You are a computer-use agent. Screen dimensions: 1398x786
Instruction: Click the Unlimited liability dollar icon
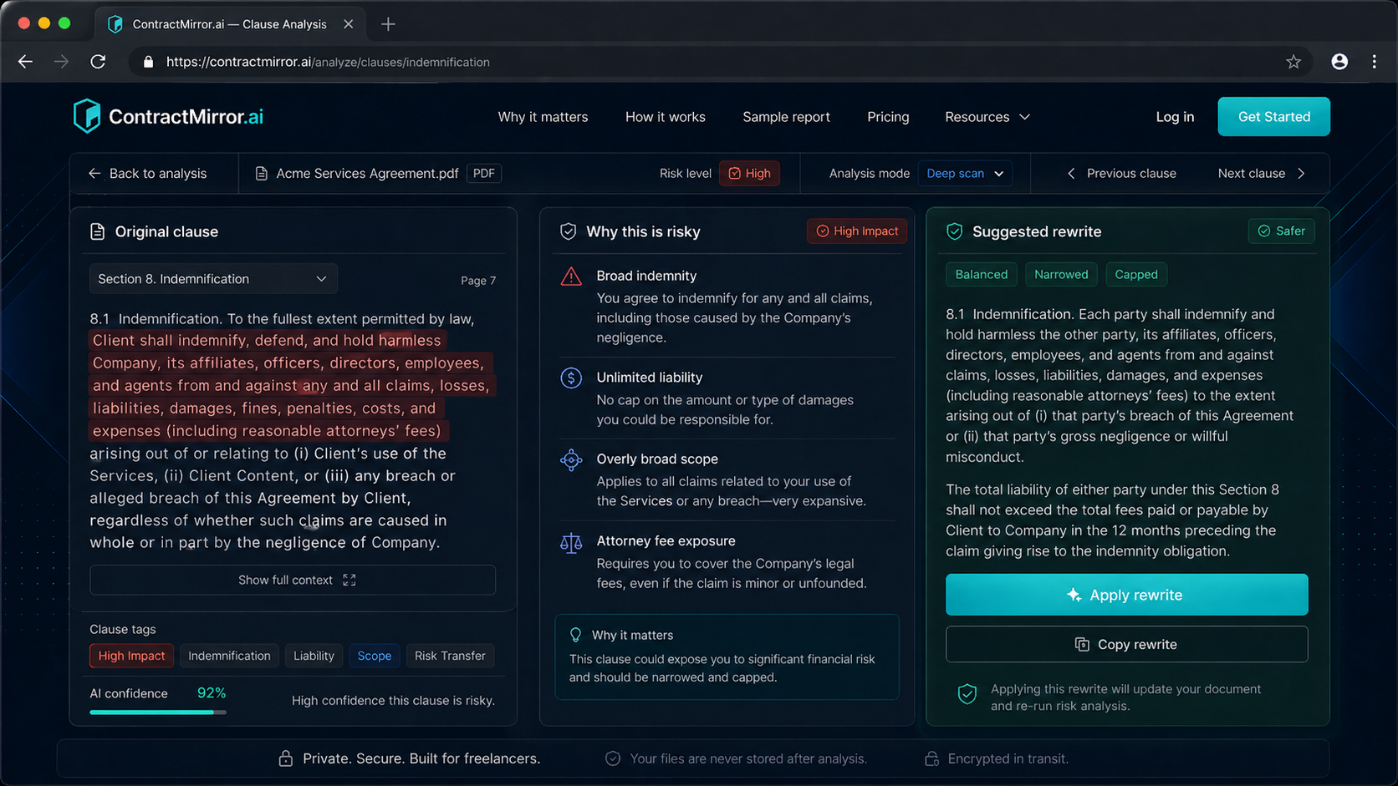pyautogui.click(x=571, y=378)
